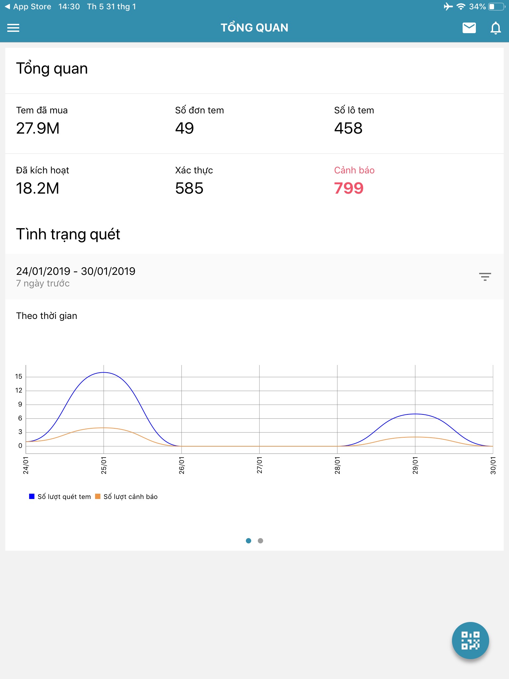The height and width of the screenshot is (679, 509).
Task: Switch to second chart page dot
Action: (x=260, y=541)
